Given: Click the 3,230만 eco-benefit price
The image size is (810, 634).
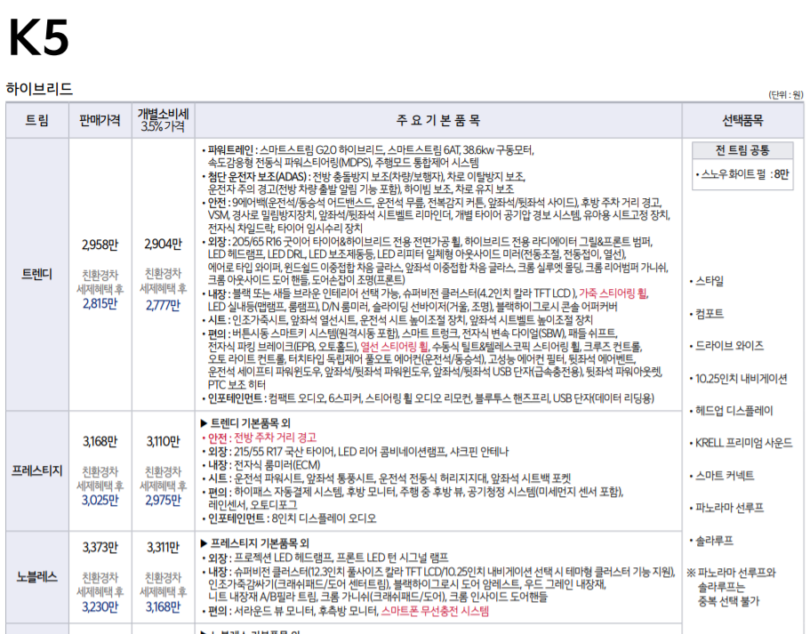Looking at the screenshot, I should coord(100,606).
